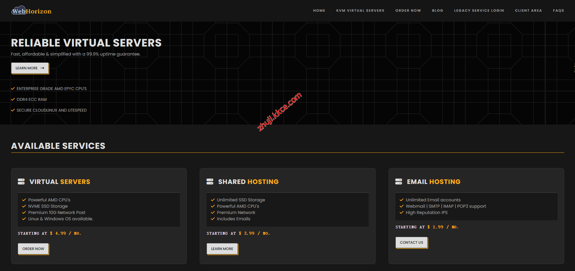Open the LEGACY SERVICE LOGIN page
Image resolution: width=575 pixels, height=271 pixels.
pyautogui.click(x=479, y=11)
